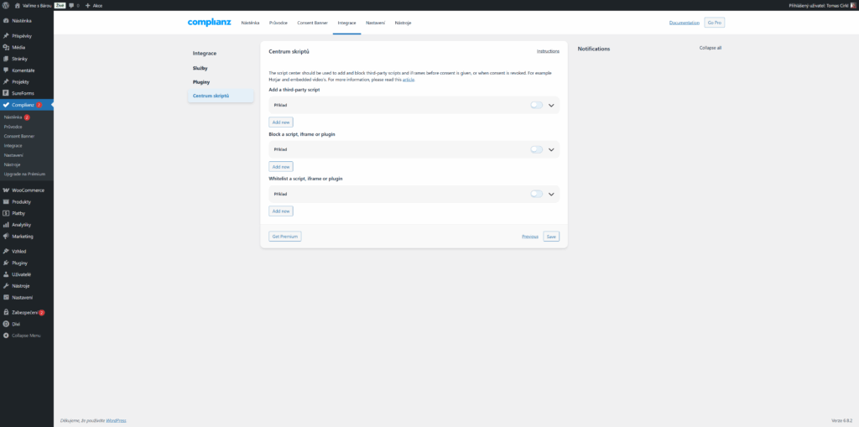The width and height of the screenshot is (859, 427).
Task: Open Analytiky in the sidebar
Action: pyautogui.click(x=22, y=225)
